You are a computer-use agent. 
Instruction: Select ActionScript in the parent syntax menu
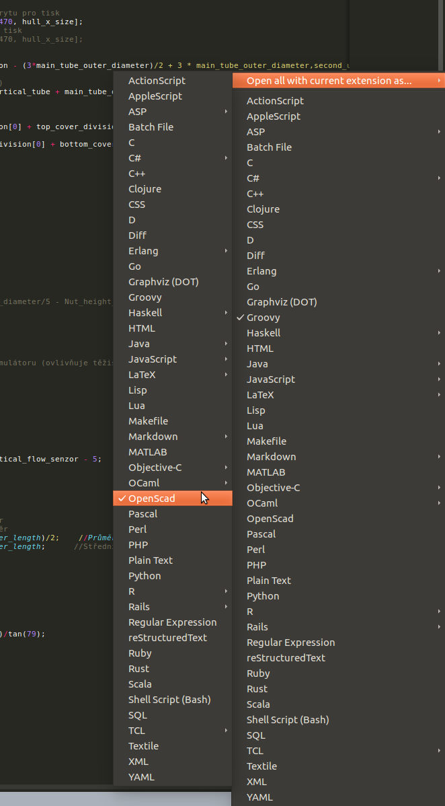click(x=157, y=81)
